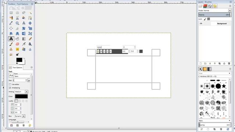This screenshot has height=132, width=235.
Task: Toggle the lock pixels brush icon
Action: [205, 19]
